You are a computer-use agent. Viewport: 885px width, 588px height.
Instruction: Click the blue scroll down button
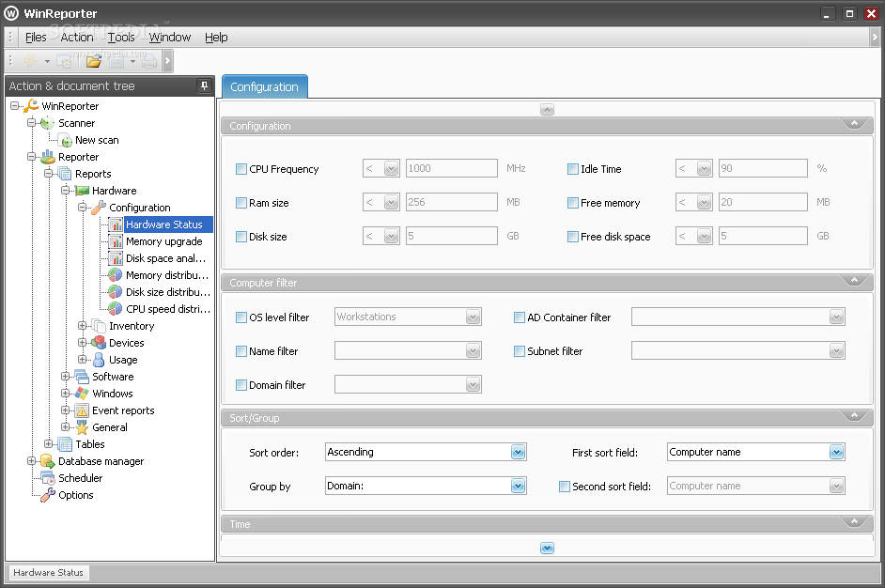click(547, 548)
